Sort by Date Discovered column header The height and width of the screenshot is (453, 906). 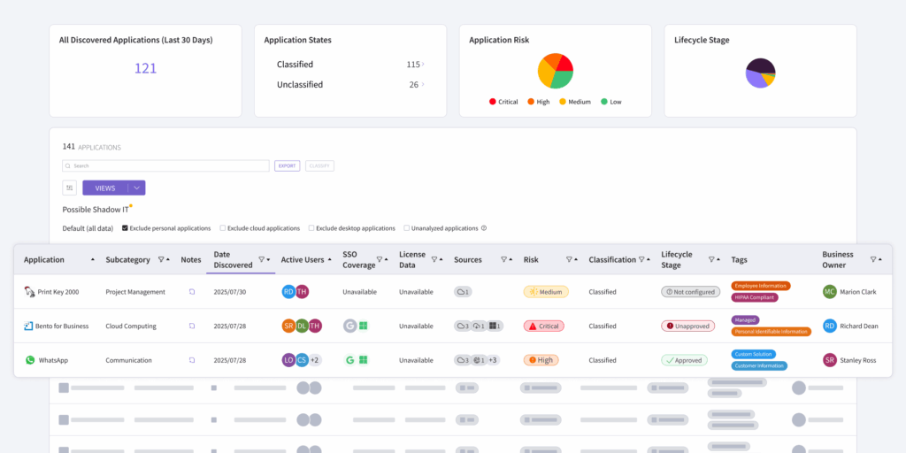click(233, 260)
